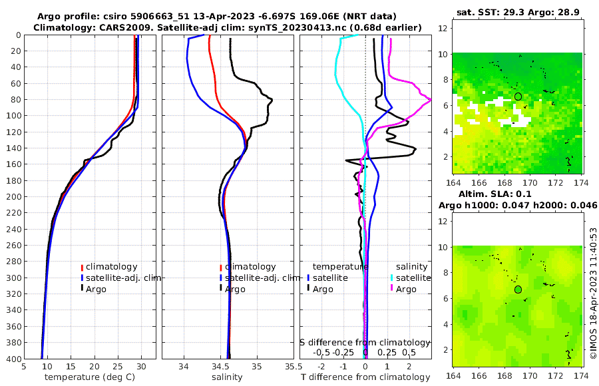599x386 pixels.
Task: Click the "sat. SST: 29.3 Argo: 28.9" heading
Action: (518, 12)
